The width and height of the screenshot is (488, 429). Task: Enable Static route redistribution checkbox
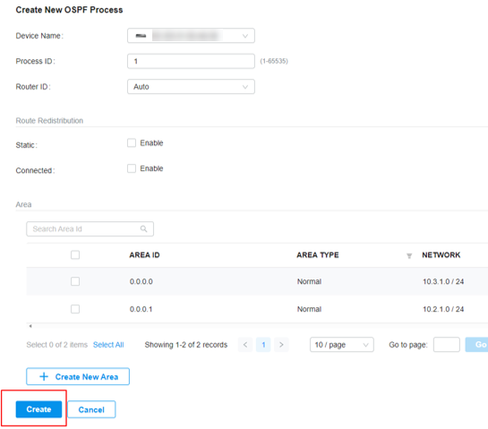pyautogui.click(x=132, y=143)
